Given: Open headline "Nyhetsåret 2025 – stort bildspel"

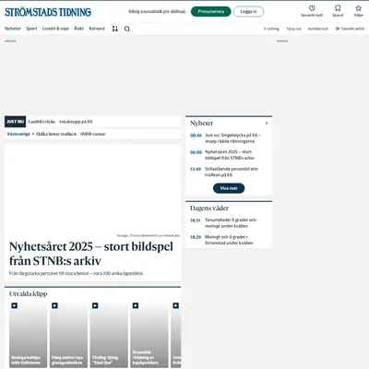Looking at the screenshot, I should pos(91,254).
